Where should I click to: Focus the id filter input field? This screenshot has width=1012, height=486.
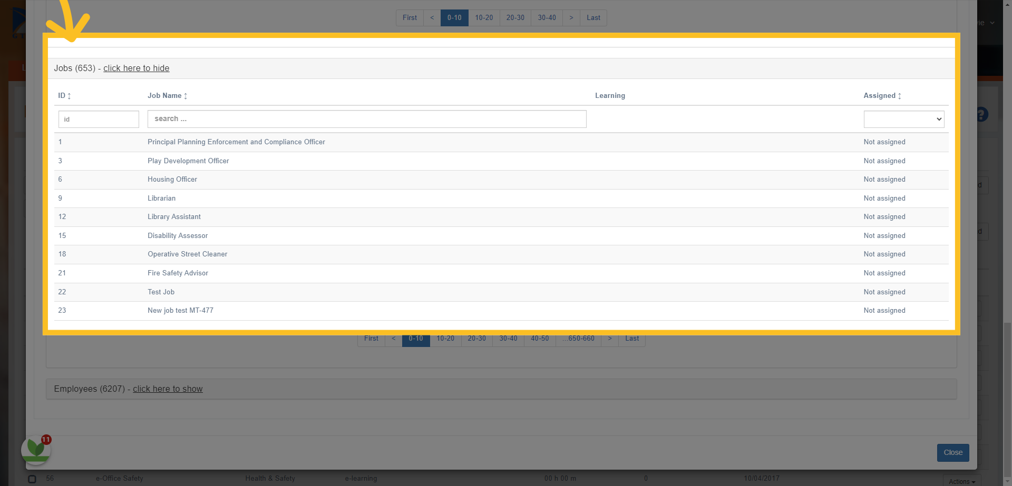coord(99,119)
